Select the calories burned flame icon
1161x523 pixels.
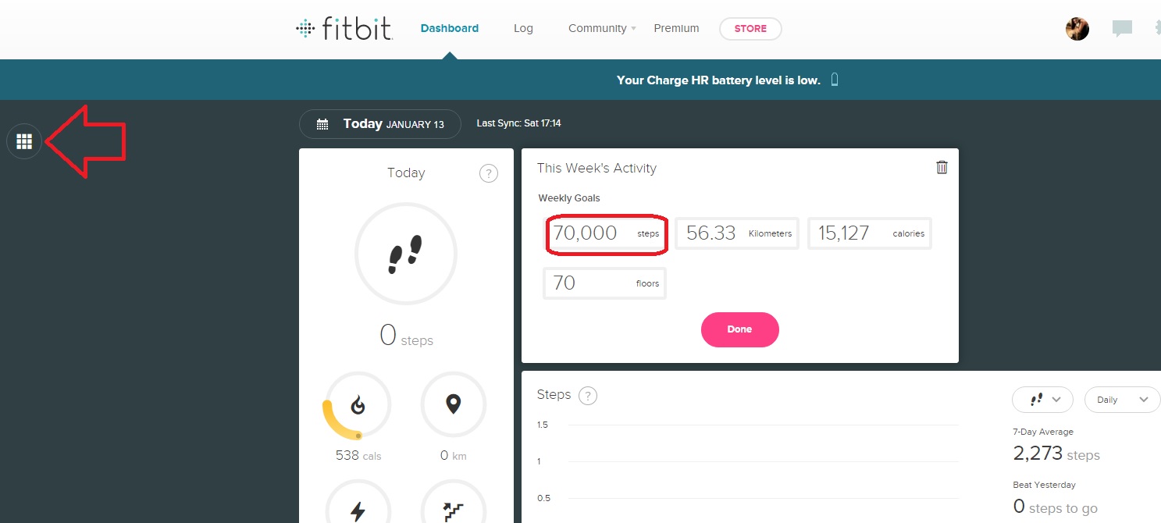point(358,404)
